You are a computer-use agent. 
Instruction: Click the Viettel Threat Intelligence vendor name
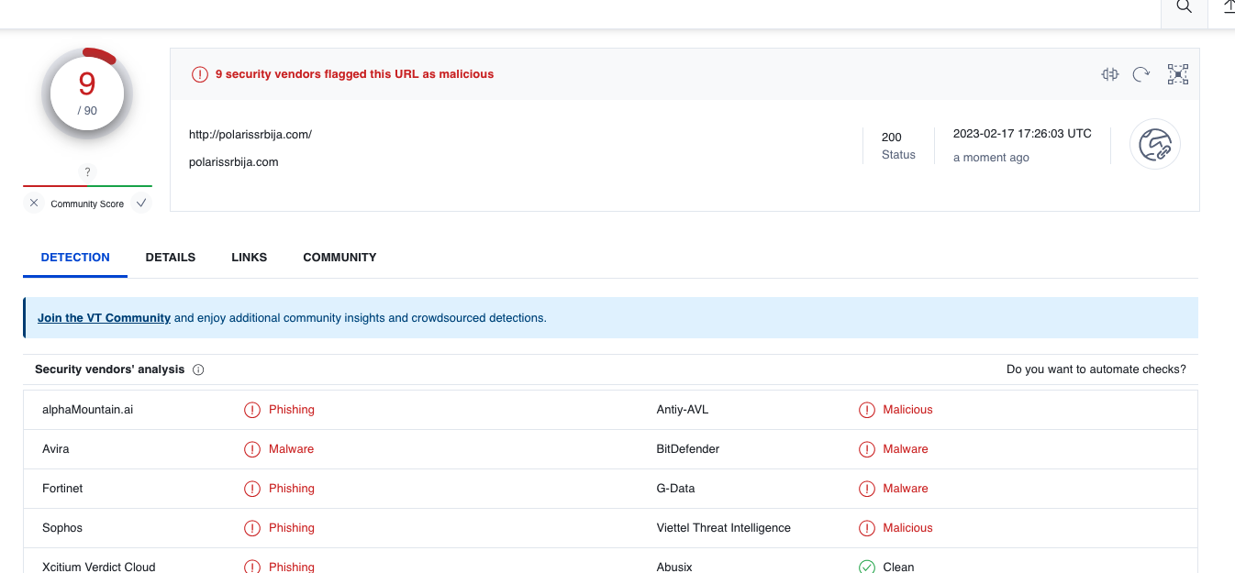click(724, 528)
